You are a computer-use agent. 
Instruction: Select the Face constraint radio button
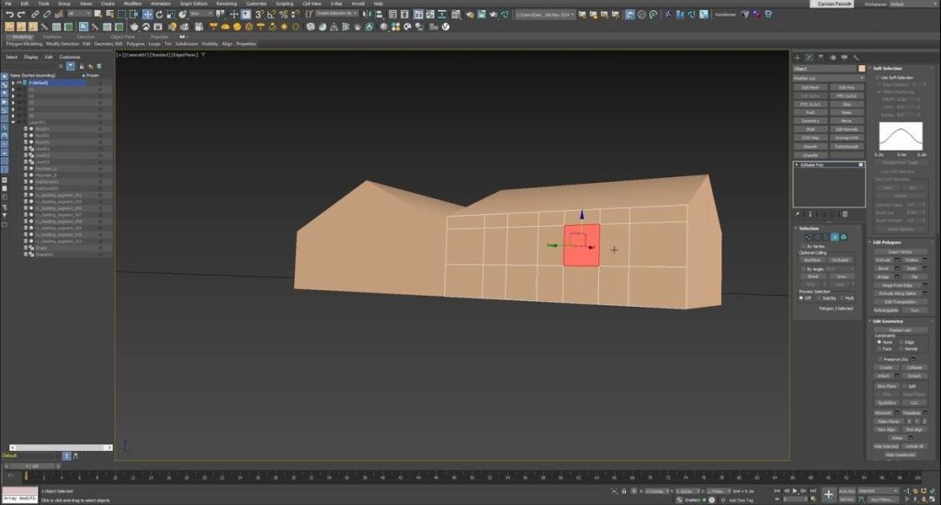(x=879, y=349)
